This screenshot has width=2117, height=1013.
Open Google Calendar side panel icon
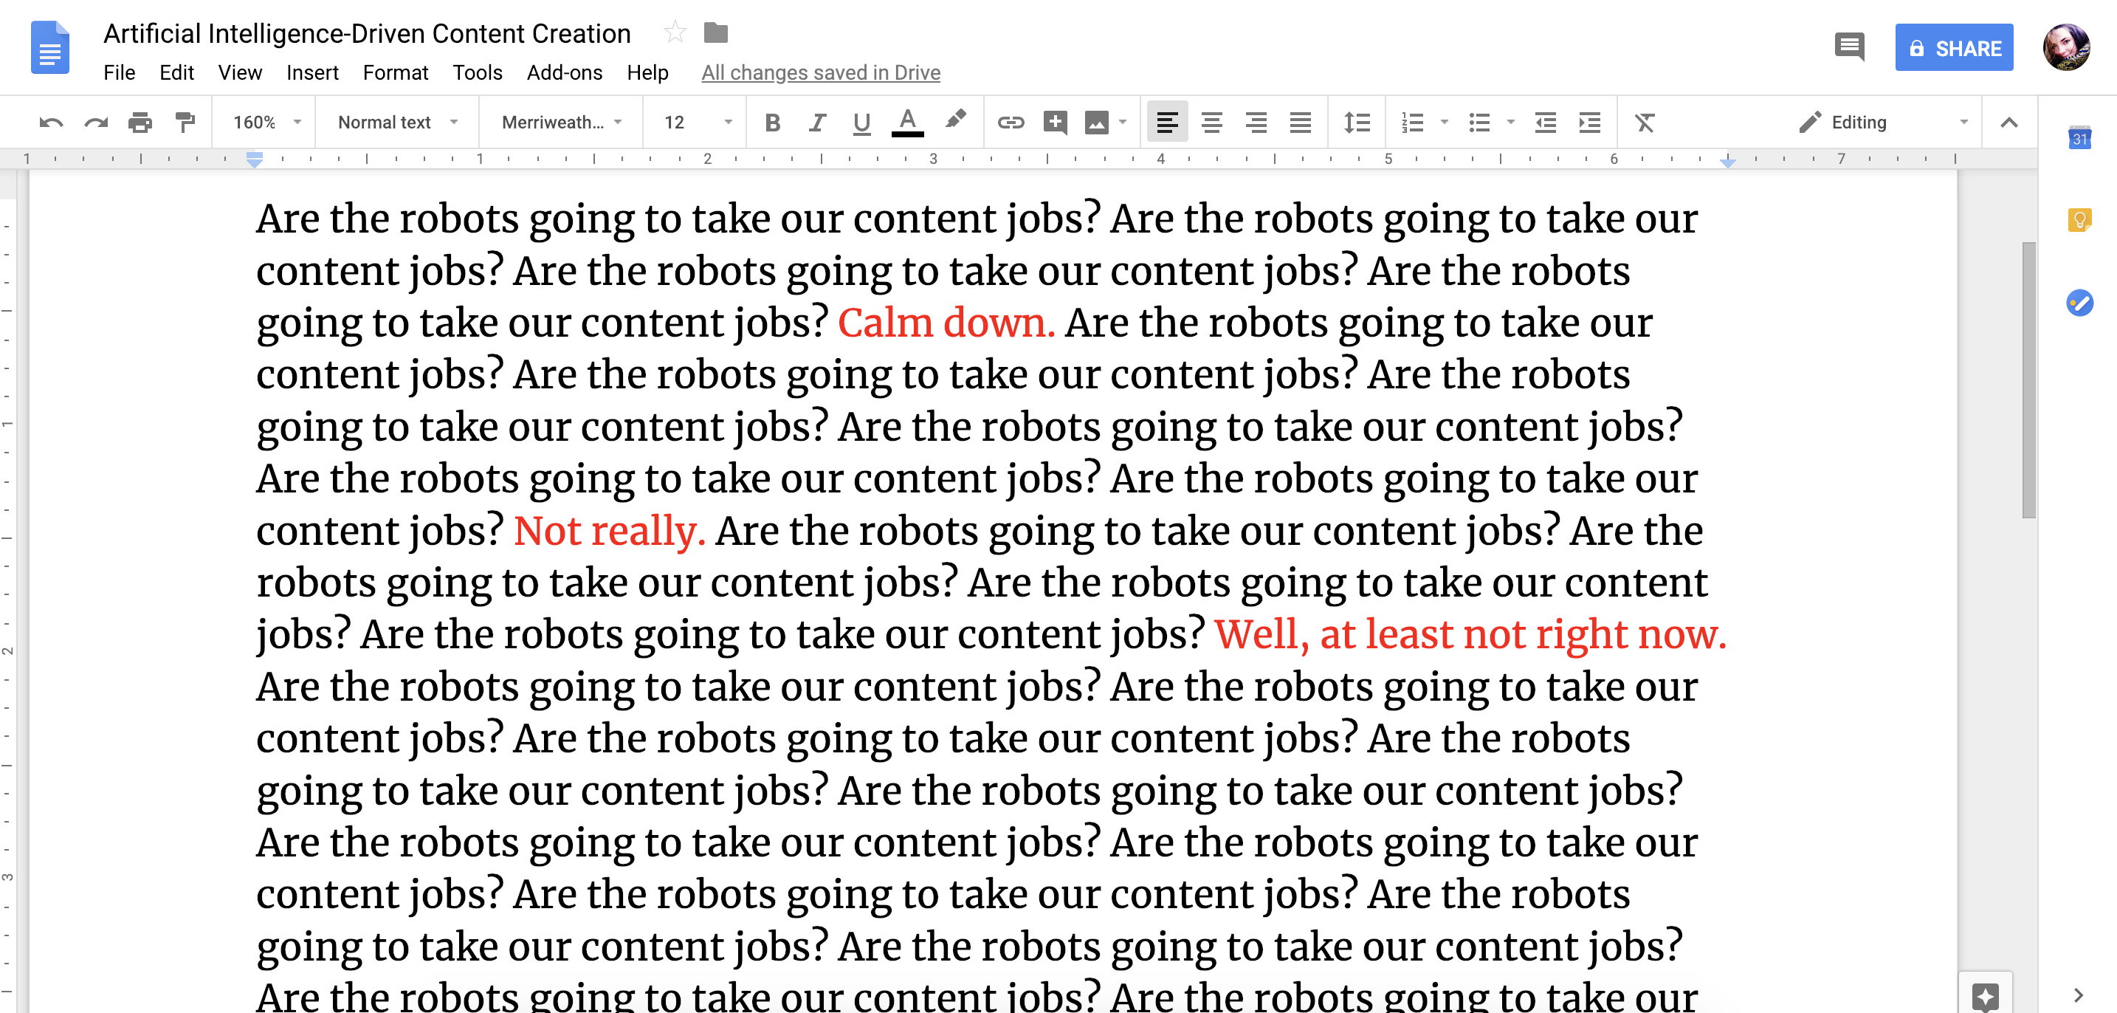pyautogui.click(x=2080, y=138)
